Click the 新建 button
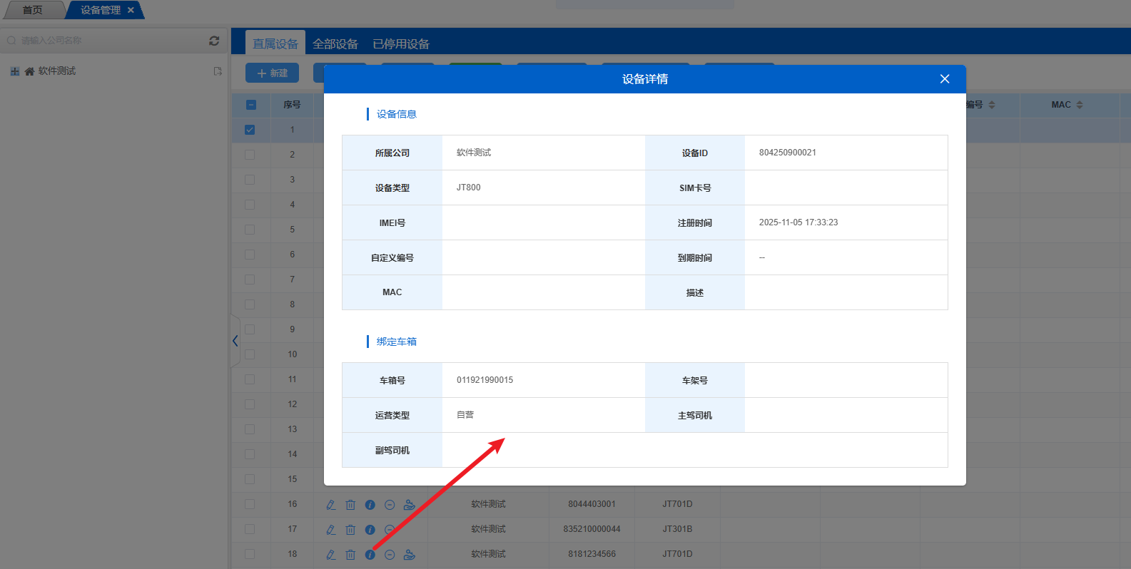Image resolution: width=1131 pixels, height=569 pixels. tap(273, 73)
